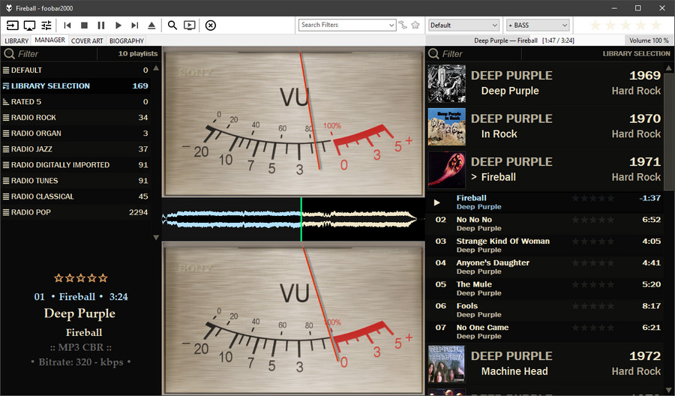
Task: Click the Machine Head cover thumbnail
Action: [x=447, y=364]
